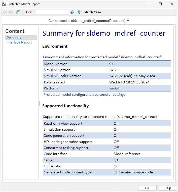Open Protected model configuration parameter settings link
This screenshot has height=192, width=178.
[84, 94]
